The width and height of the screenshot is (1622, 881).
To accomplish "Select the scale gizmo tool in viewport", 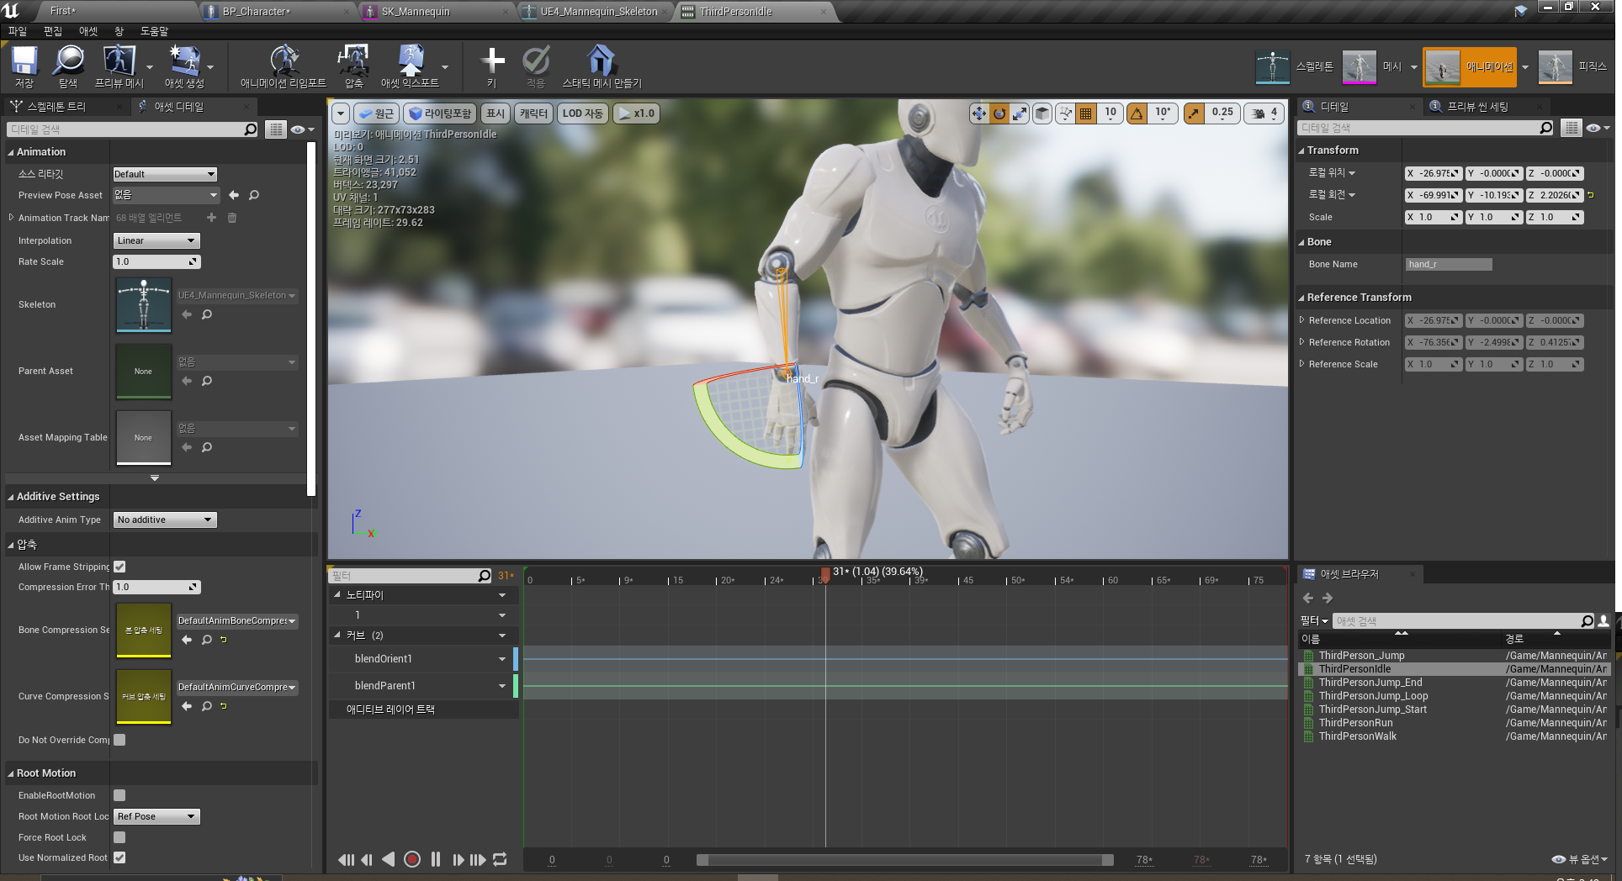I will [x=1020, y=113].
